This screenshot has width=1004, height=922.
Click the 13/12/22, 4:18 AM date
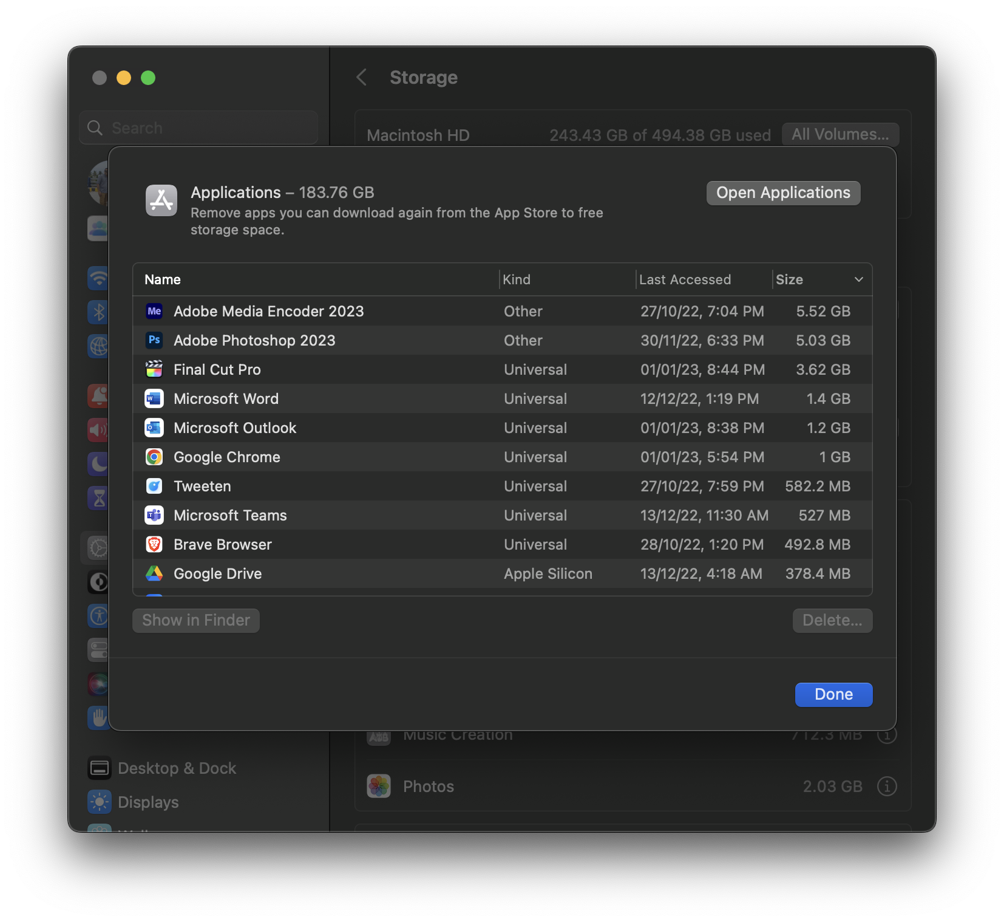[x=701, y=573]
